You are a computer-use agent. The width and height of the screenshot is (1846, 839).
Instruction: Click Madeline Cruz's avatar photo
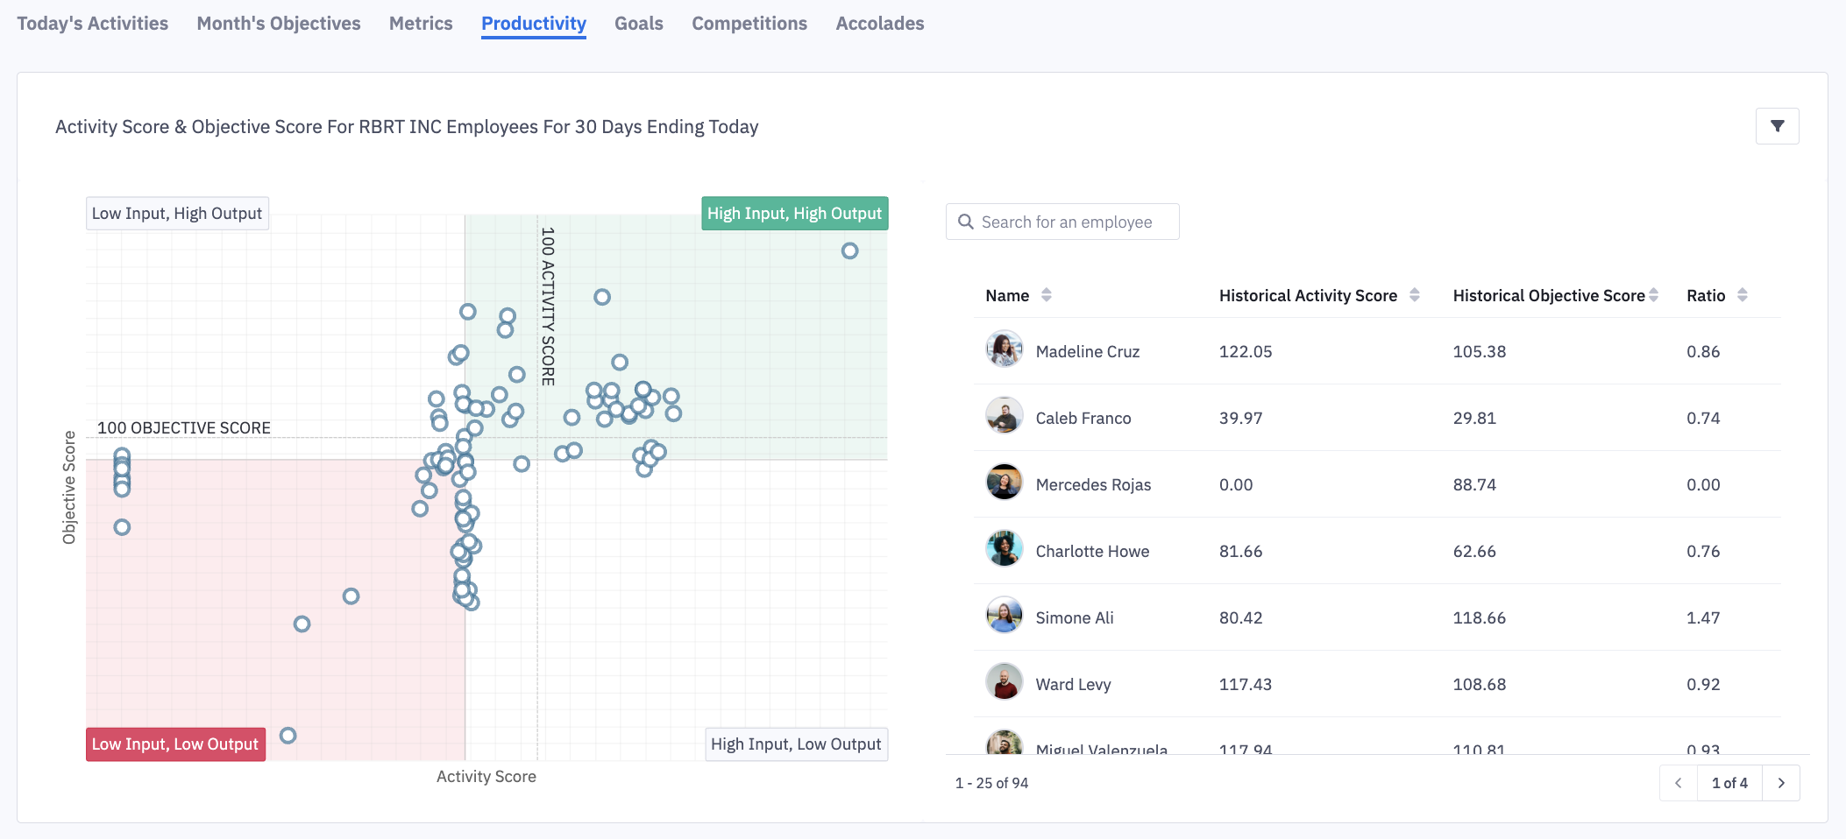(x=1004, y=349)
